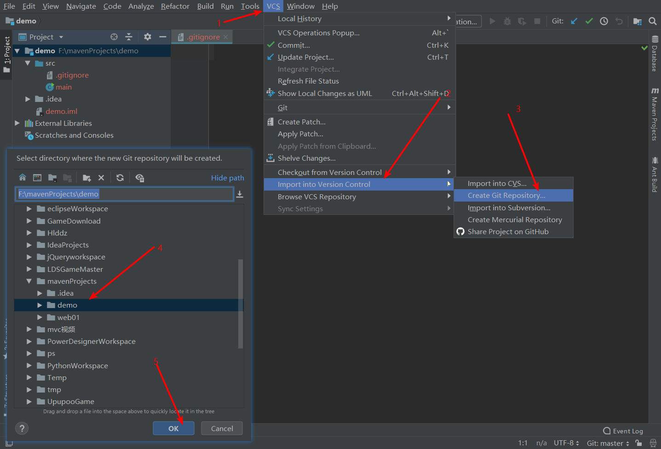Open Local History submenu
The image size is (661, 449).
point(359,18)
